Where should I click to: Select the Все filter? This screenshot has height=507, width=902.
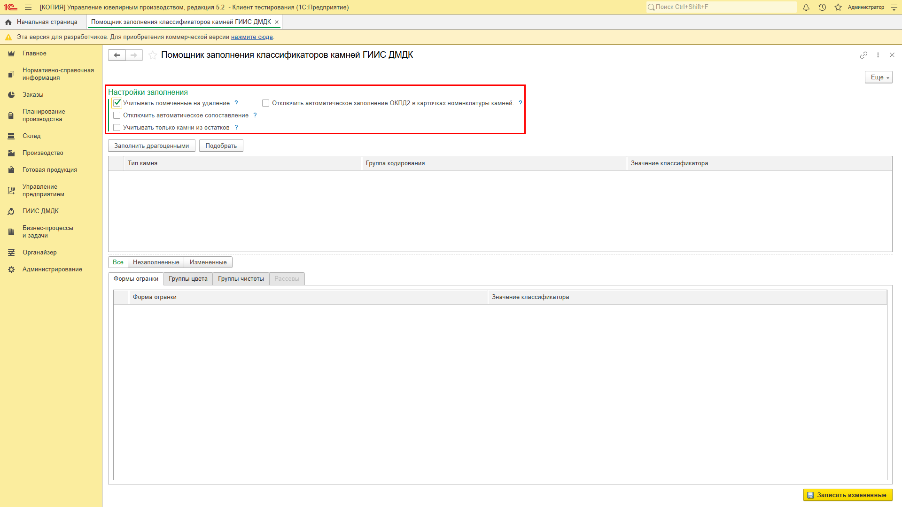tap(118, 262)
